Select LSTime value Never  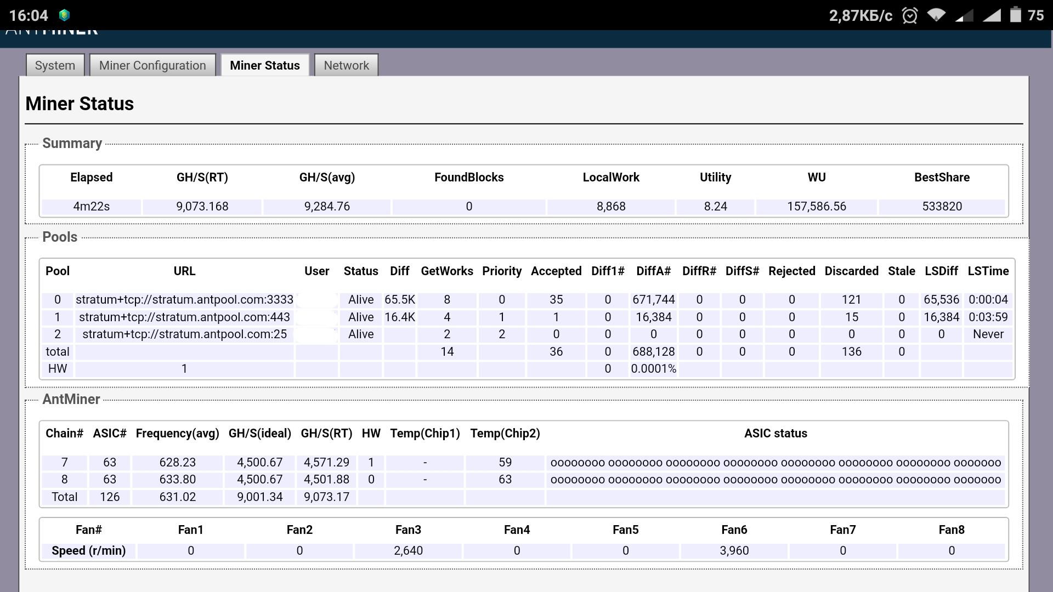click(988, 334)
